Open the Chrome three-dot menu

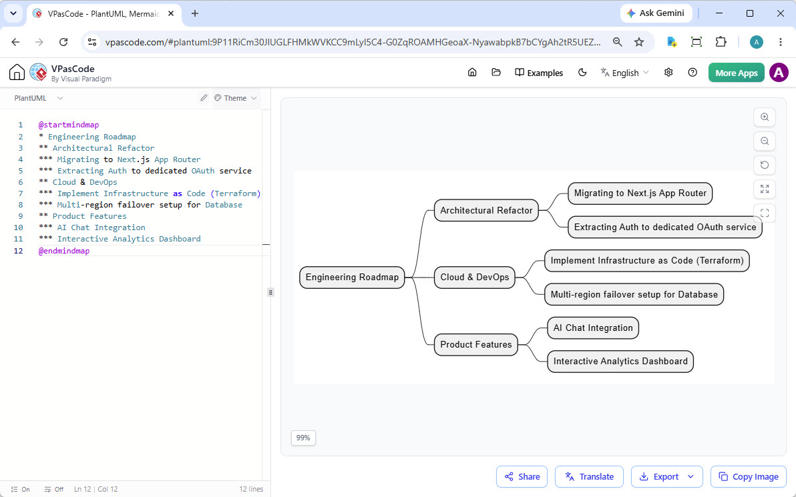point(780,42)
